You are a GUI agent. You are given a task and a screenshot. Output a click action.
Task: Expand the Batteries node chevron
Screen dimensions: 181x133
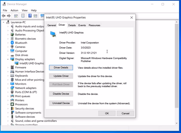pos(8,34)
